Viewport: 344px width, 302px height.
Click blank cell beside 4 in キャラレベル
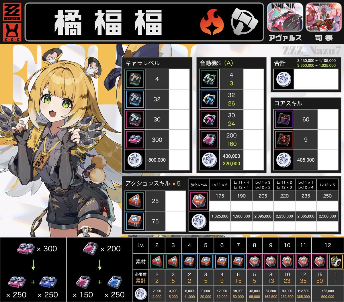(x=179, y=79)
